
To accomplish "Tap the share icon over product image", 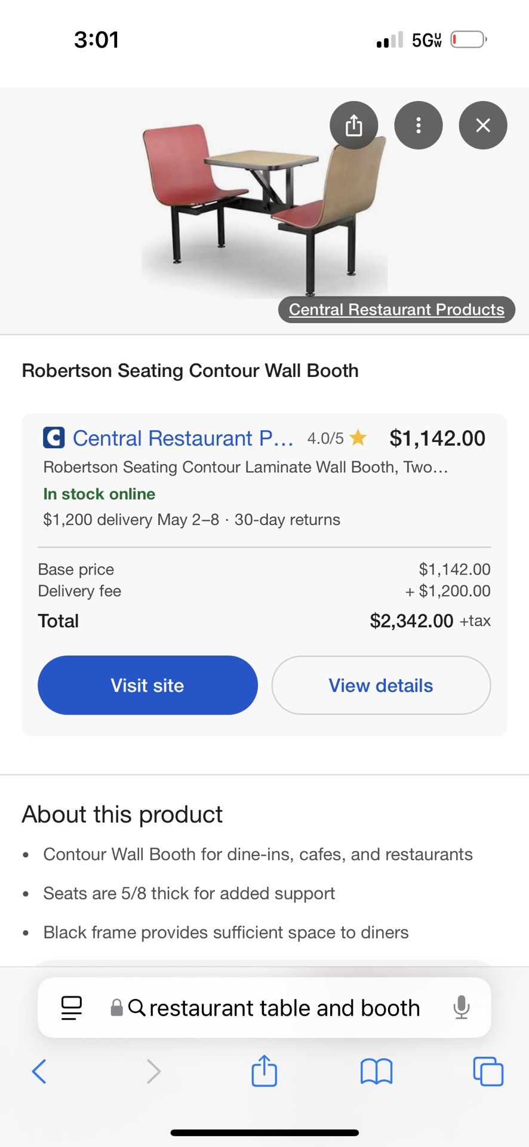I will [x=353, y=125].
